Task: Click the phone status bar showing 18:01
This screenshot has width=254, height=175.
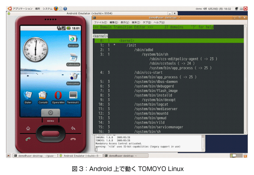Action: 50,28
